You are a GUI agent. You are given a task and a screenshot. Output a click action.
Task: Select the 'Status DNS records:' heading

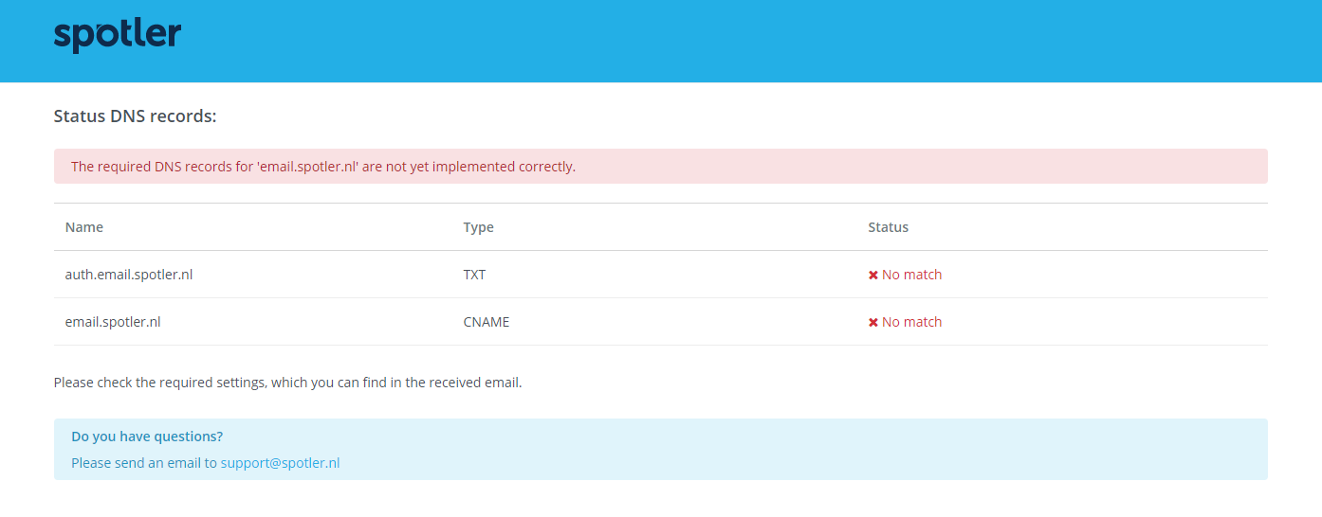coord(136,116)
